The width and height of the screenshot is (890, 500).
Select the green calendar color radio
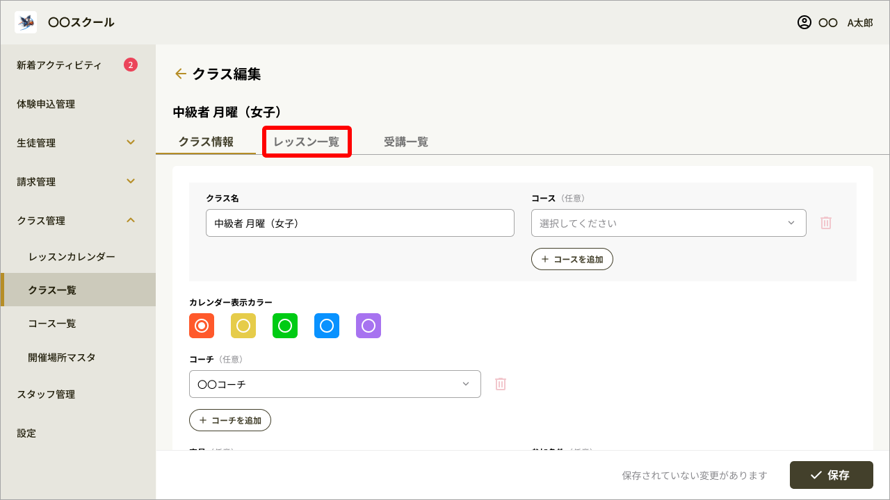click(285, 326)
